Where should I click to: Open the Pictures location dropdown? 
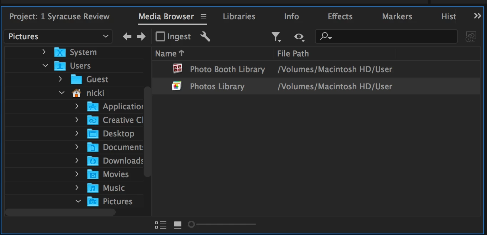click(58, 36)
